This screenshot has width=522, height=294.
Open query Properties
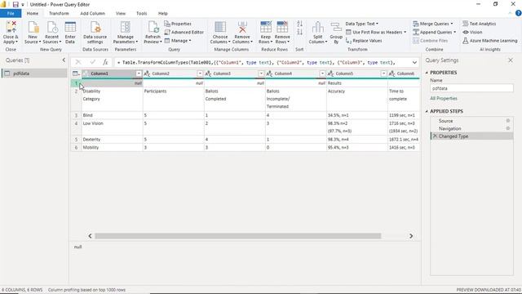coord(178,24)
